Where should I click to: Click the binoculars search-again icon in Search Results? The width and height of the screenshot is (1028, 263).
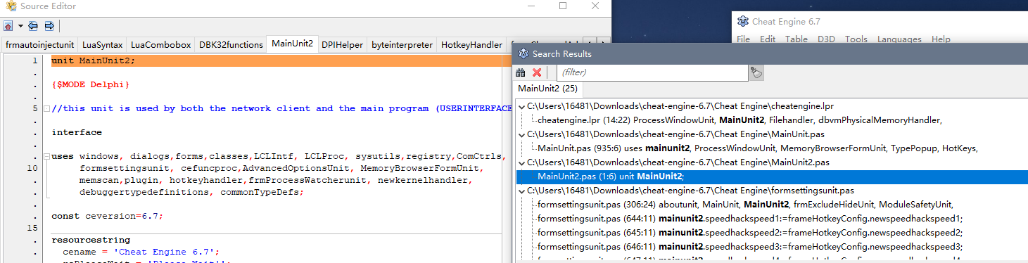[x=521, y=72]
